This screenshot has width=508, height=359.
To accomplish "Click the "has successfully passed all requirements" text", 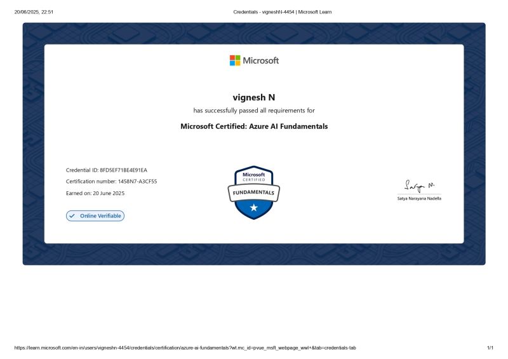I will pos(254,111).
